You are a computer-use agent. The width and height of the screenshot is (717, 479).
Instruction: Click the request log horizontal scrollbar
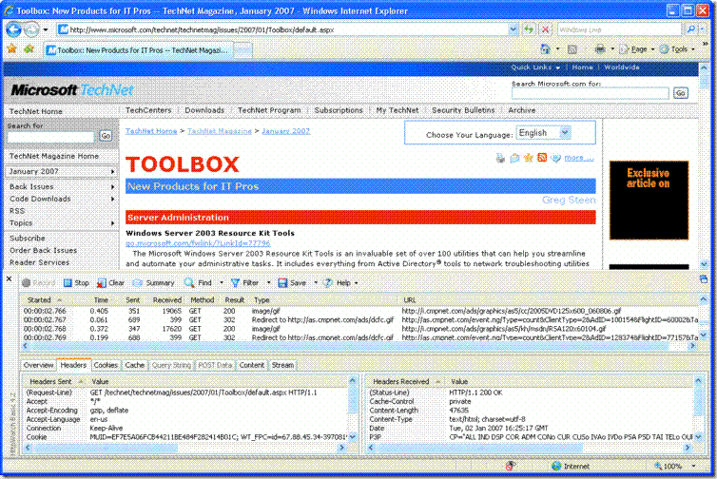coord(358,346)
